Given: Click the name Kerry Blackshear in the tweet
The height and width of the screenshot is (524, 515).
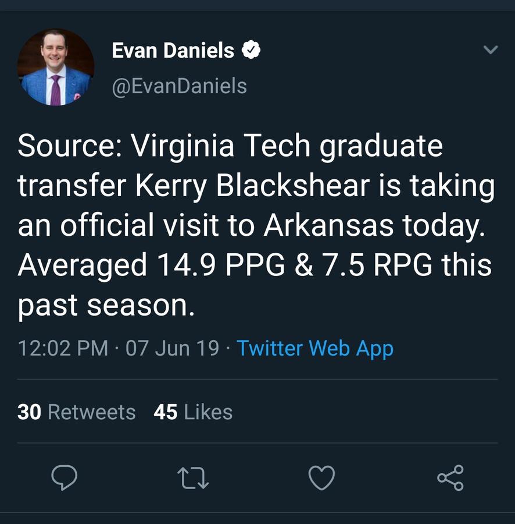Looking at the screenshot, I should (253, 186).
